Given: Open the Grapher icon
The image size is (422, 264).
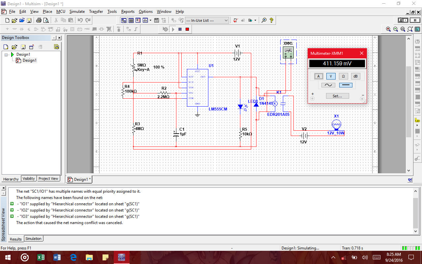Looking at the screenshot, I should click(145, 20).
